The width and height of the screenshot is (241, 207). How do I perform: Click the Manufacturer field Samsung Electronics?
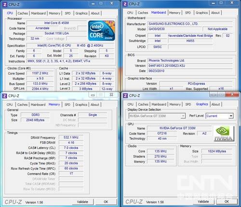pyautogui.click(x=190, y=24)
